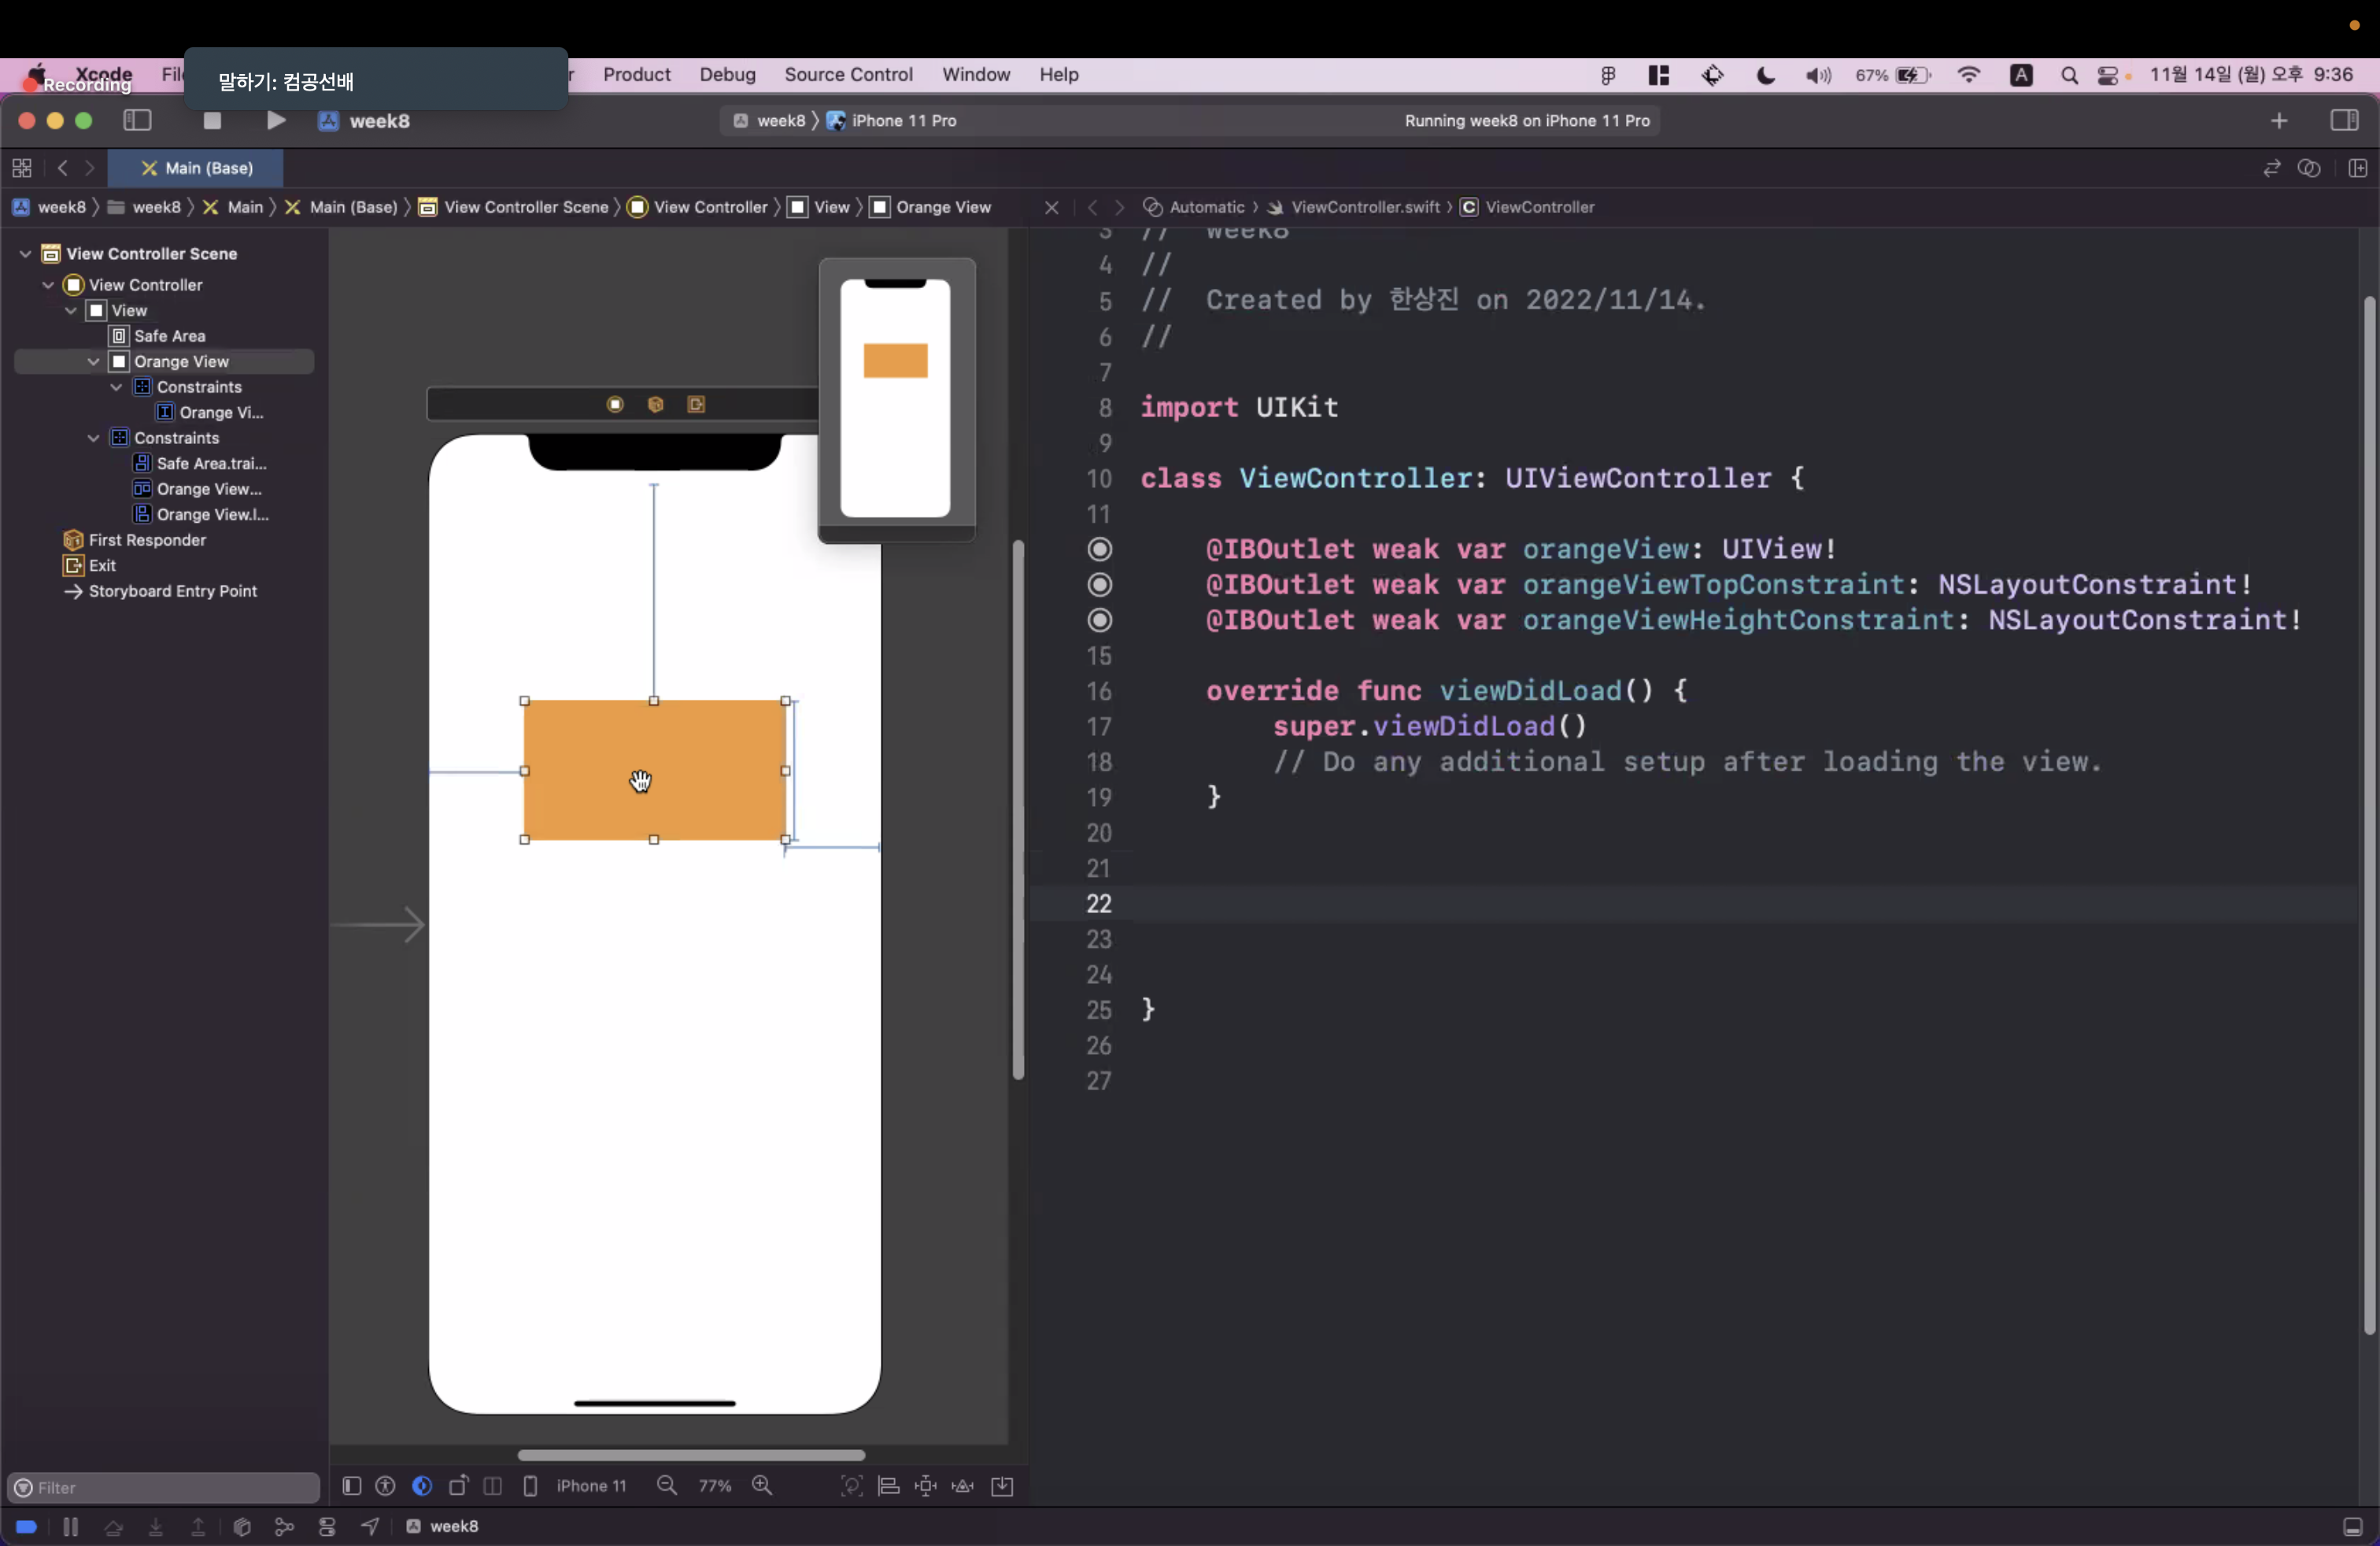Toggle the inspector panel on right
Image resolution: width=2380 pixels, height=1546 pixels.
click(x=2344, y=121)
